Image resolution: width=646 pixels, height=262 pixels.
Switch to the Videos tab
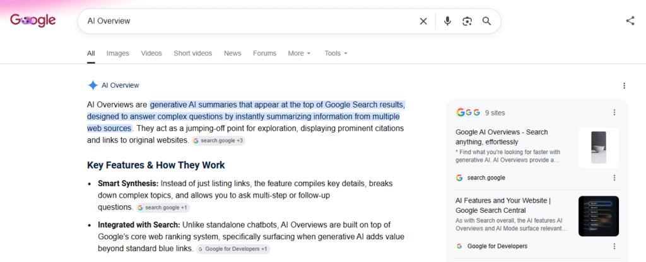point(151,53)
